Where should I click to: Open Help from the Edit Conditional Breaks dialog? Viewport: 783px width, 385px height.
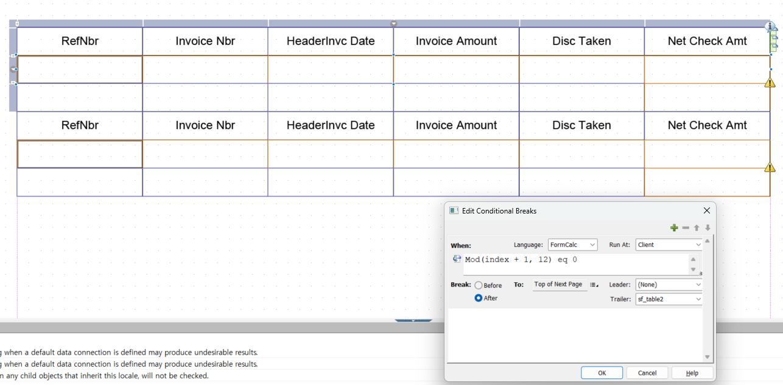(x=692, y=373)
